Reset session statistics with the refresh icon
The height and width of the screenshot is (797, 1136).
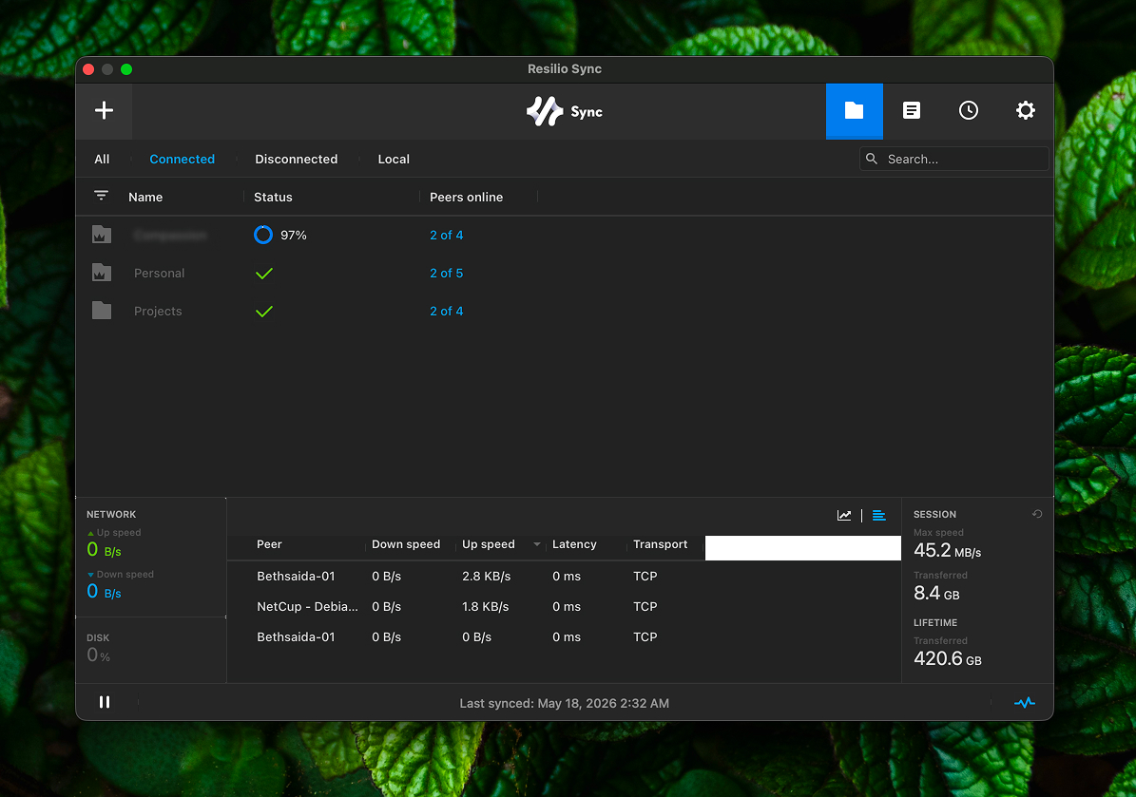[x=1037, y=514]
